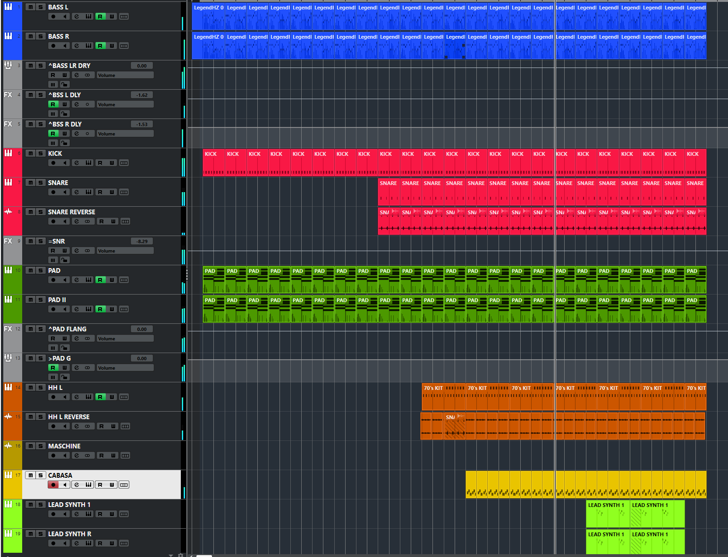Toggle monitor speaker on BASS L track
The height and width of the screenshot is (557, 728).
click(65, 17)
